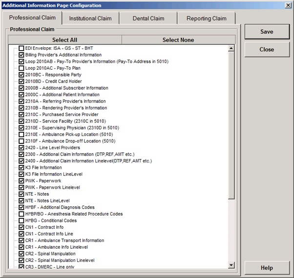Click Select None header button

pos(178,40)
